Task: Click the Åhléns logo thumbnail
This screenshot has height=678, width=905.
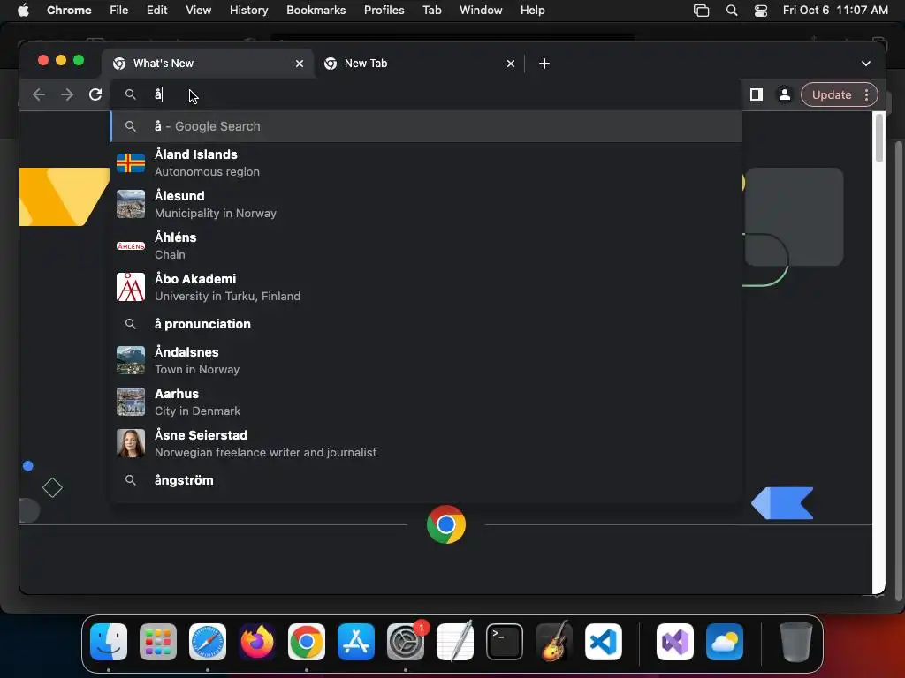Action: [131, 246]
